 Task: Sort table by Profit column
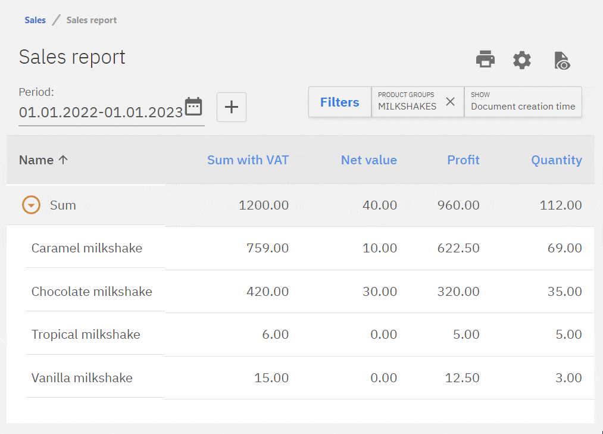[x=463, y=160]
